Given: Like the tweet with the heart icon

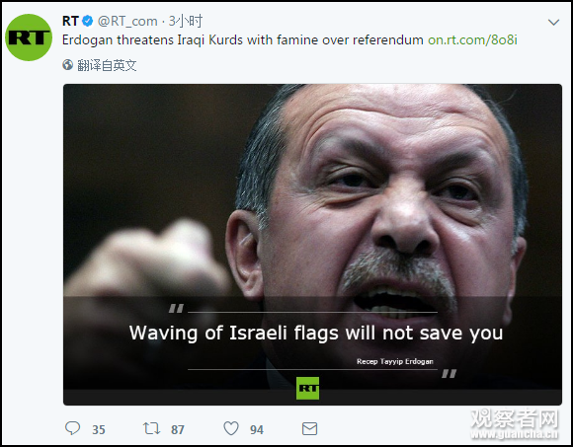Looking at the screenshot, I should click(231, 428).
